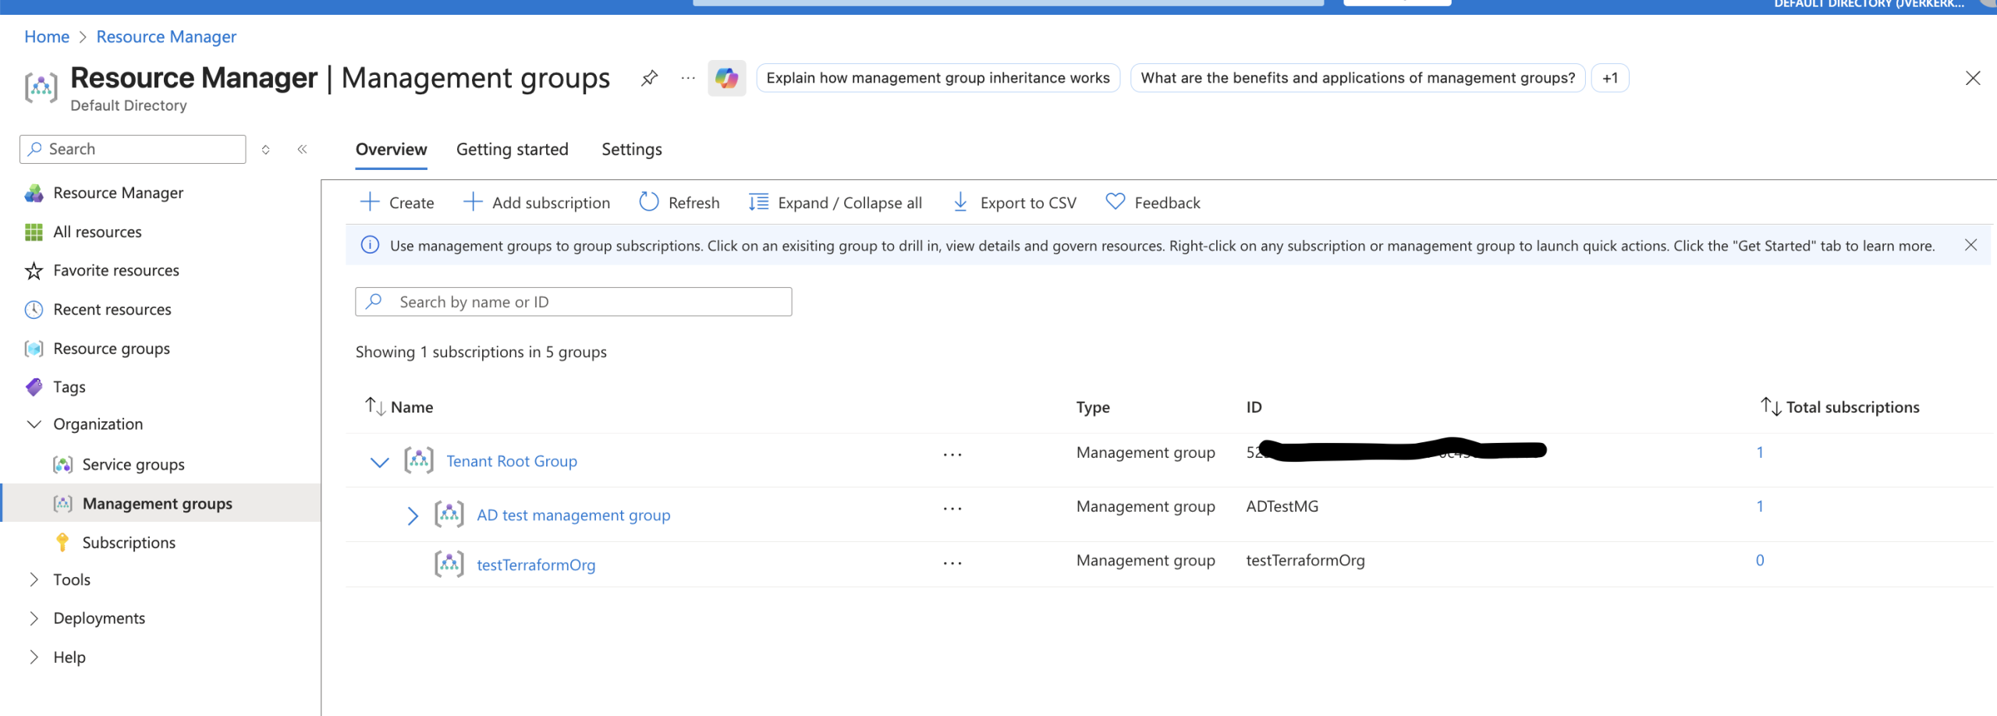
Task: Click Create management group
Action: click(397, 203)
